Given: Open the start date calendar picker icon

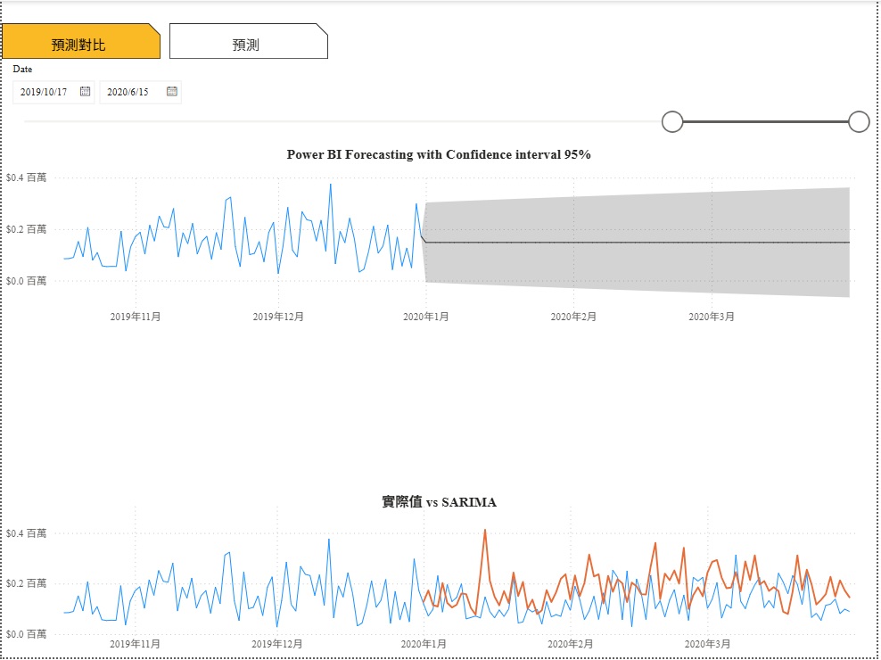Looking at the screenshot, I should pyautogui.click(x=85, y=92).
